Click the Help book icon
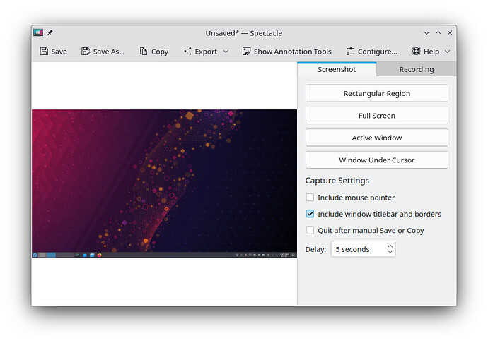488x343 pixels. click(x=416, y=52)
